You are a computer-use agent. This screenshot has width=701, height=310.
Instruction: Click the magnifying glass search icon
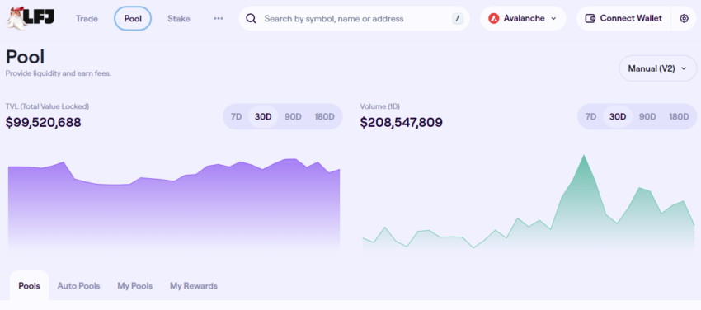click(252, 18)
